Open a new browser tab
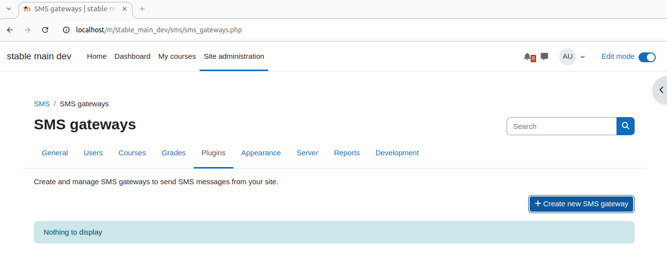The width and height of the screenshot is (667, 267). point(142,9)
